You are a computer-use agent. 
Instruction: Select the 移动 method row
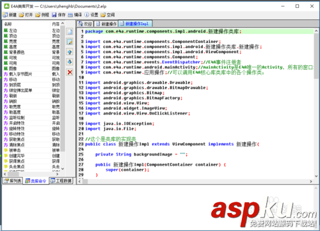[31, 79]
